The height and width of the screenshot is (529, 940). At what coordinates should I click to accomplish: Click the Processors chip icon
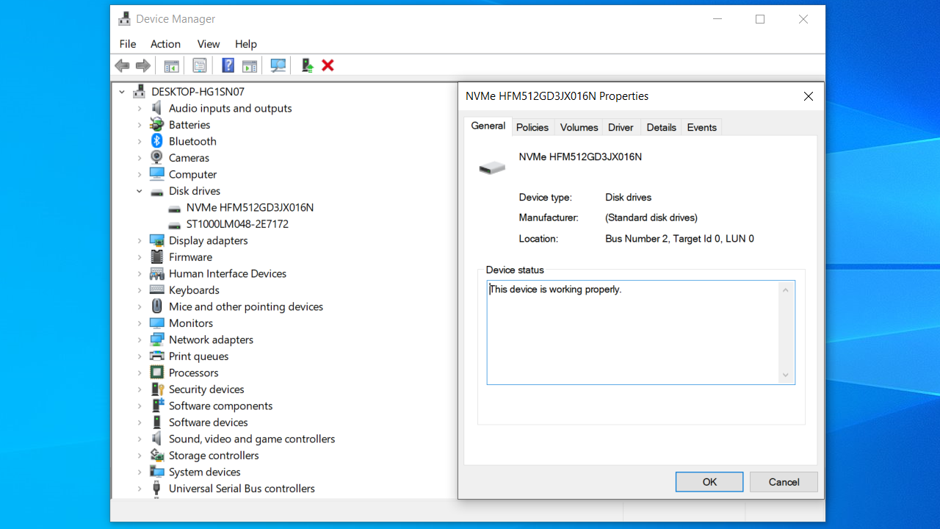pos(156,373)
